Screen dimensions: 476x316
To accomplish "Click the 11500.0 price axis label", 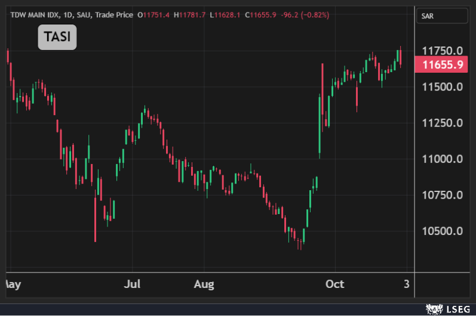I will click(443, 87).
